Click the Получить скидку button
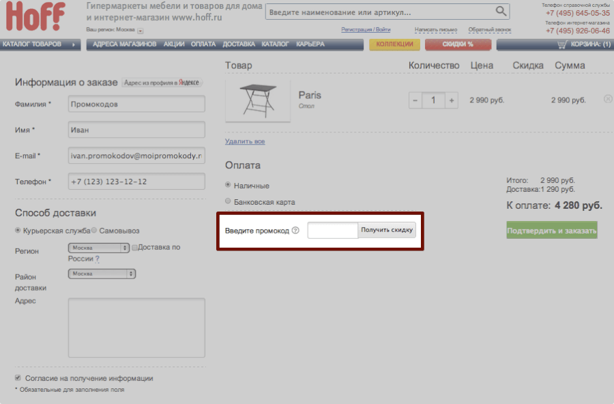This screenshot has width=614, height=404. [387, 231]
